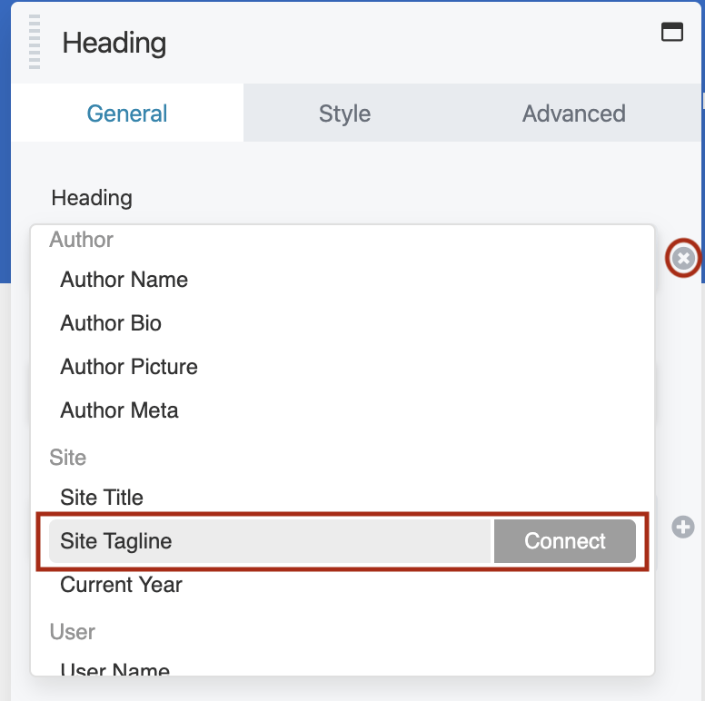Viewport: 705px width, 701px height.
Task: Select Author Meta option
Action: point(119,410)
